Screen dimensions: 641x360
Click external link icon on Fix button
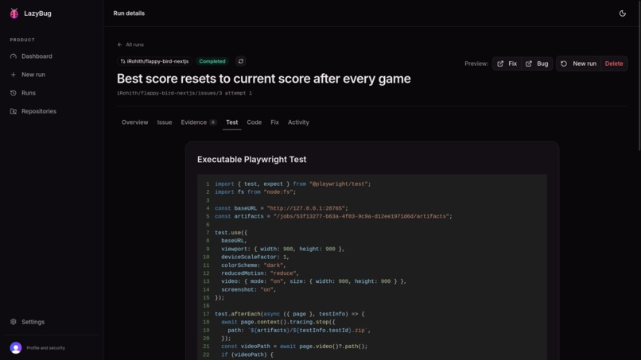tap(500, 64)
